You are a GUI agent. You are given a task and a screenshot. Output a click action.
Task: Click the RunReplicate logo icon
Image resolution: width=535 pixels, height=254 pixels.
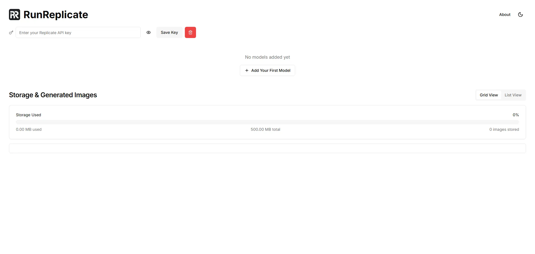click(15, 15)
